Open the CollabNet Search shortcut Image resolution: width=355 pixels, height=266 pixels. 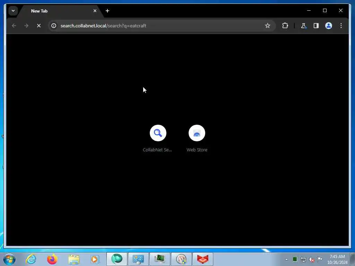(158, 139)
